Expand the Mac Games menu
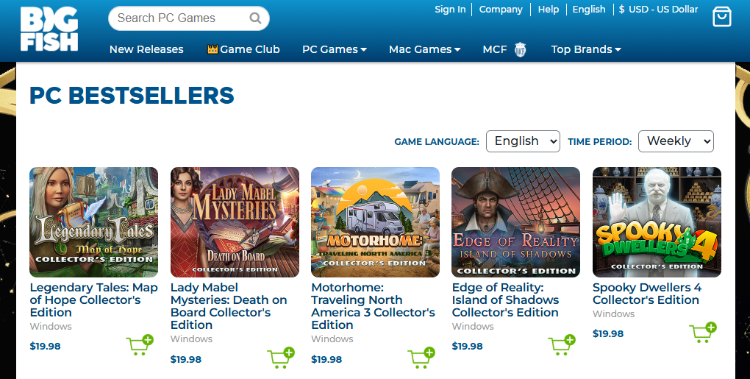This screenshot has width=750, height=379. (x=424, y=49)
